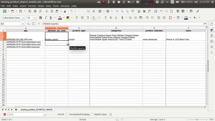
Task: Open the Tools menu
Action: coord(56,6)
